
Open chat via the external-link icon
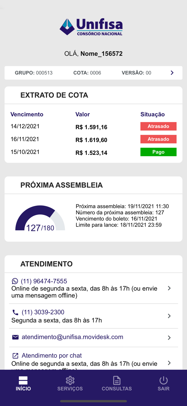coord(15,355)
